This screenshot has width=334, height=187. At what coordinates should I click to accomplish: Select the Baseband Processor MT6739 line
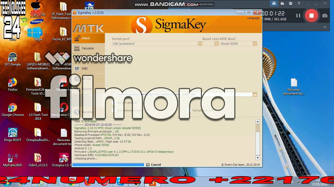(x=112, y=135)
